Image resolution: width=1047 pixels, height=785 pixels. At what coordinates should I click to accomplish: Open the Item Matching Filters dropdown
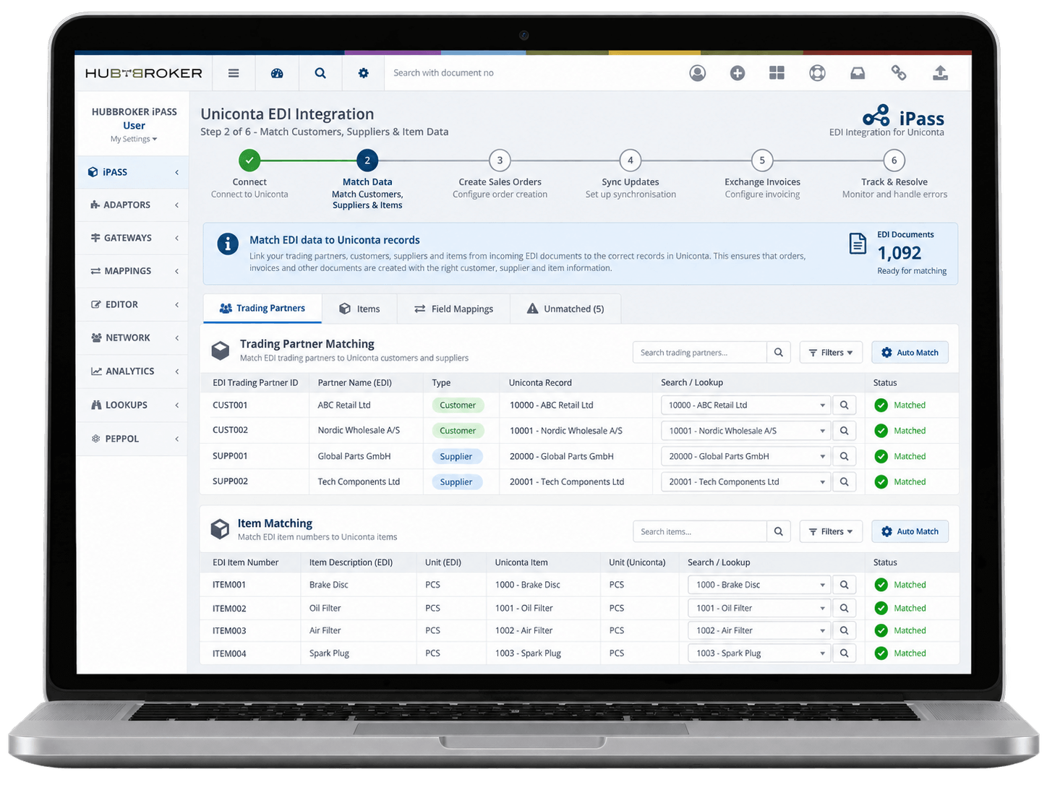[x=831, y=531]
